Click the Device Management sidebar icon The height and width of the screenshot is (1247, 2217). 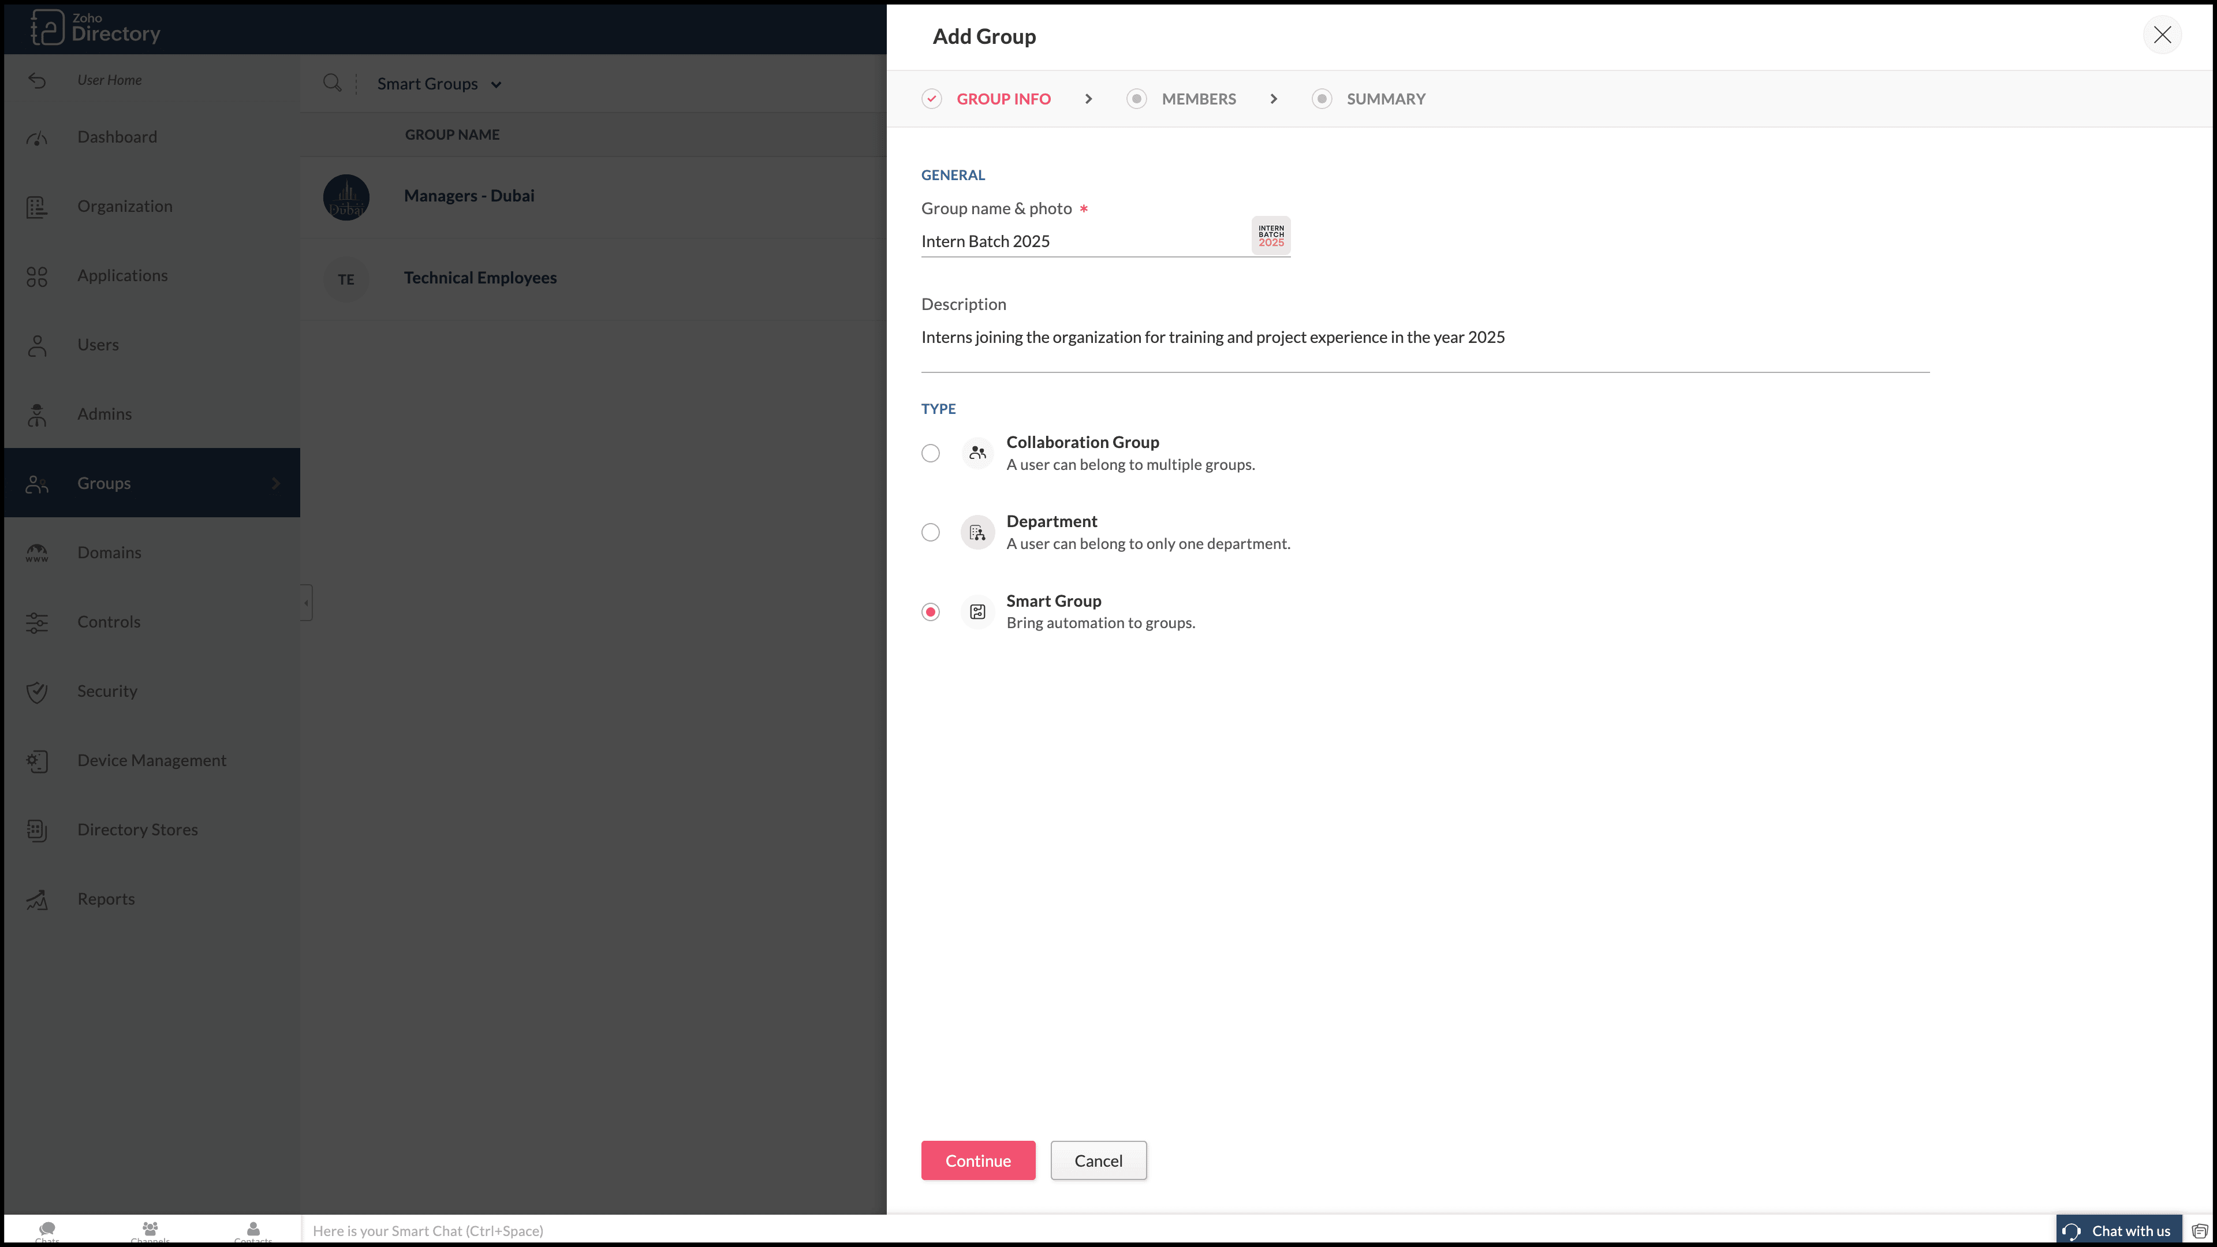36,761
